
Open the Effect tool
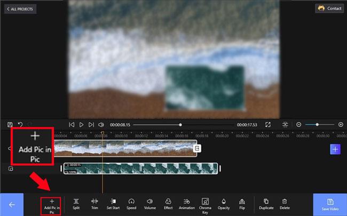(x=168, y=204)
